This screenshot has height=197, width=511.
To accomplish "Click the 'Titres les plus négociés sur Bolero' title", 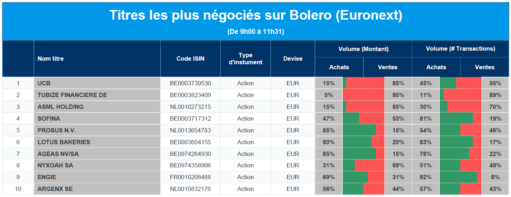I will (255, 15).
